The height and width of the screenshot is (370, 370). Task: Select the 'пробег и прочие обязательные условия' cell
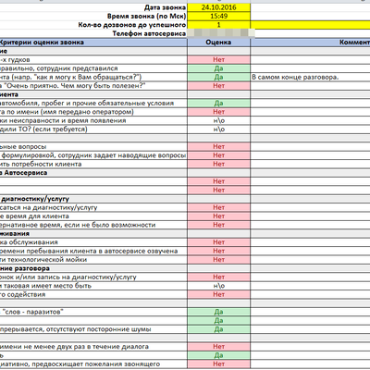click(93, 103)
